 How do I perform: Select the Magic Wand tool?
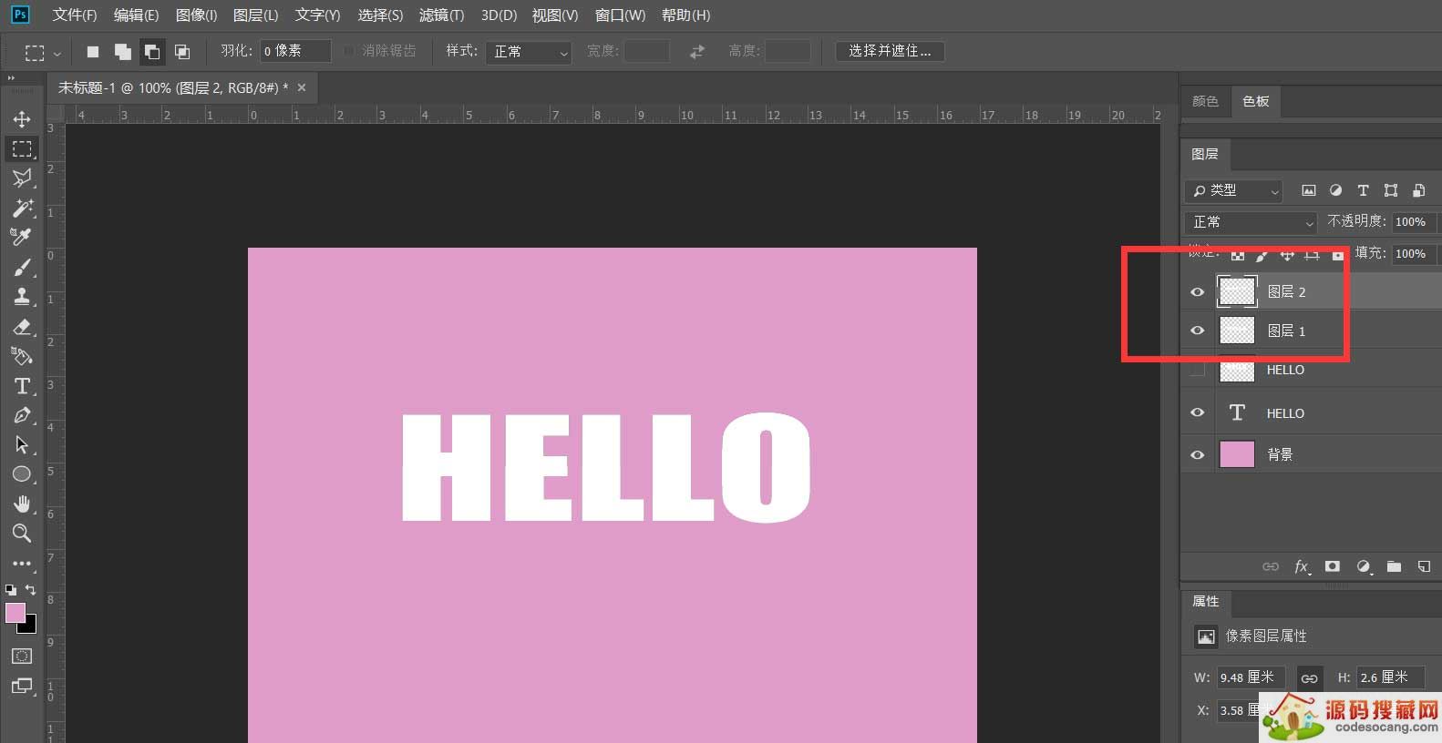point(22,208)
